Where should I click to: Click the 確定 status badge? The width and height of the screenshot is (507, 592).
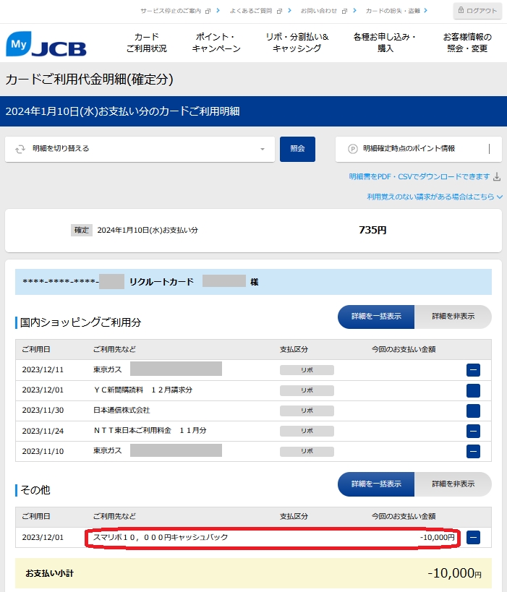81,231
